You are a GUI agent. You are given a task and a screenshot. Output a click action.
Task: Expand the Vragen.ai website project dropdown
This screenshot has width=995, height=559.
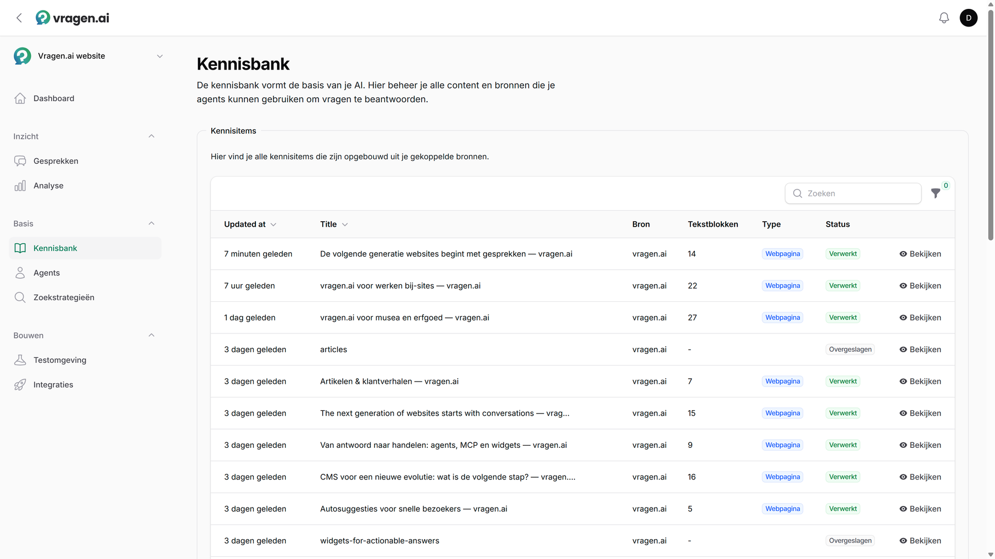coord(160,56)
